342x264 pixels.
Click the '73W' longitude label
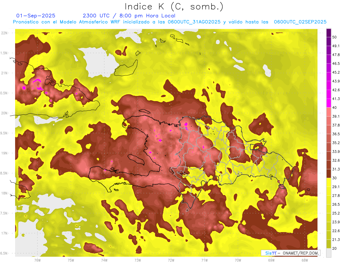click(138, 260)
